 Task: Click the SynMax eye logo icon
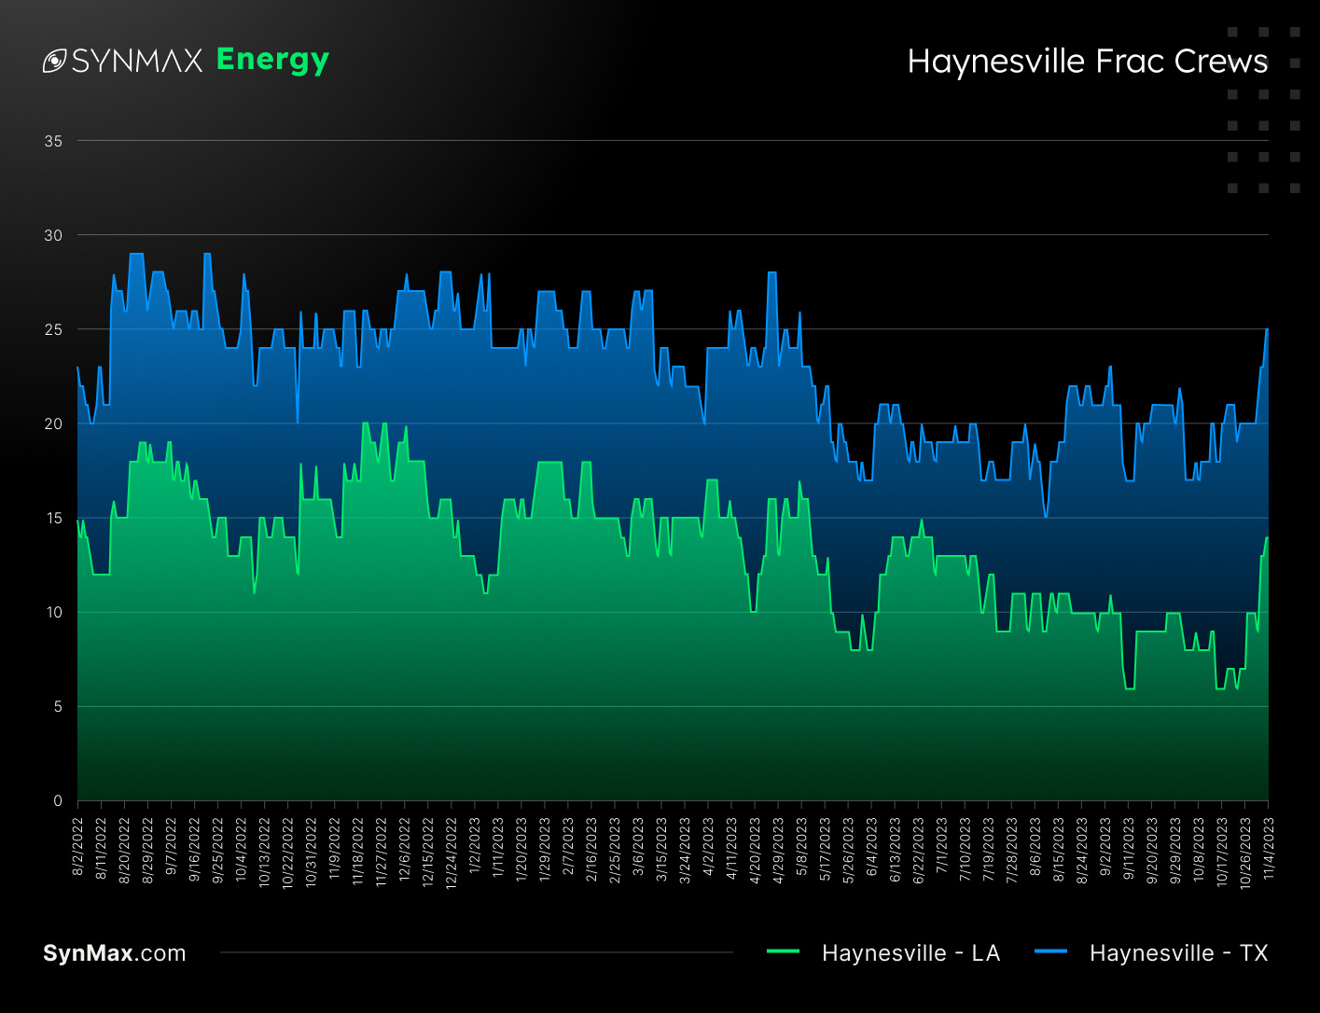54,61
